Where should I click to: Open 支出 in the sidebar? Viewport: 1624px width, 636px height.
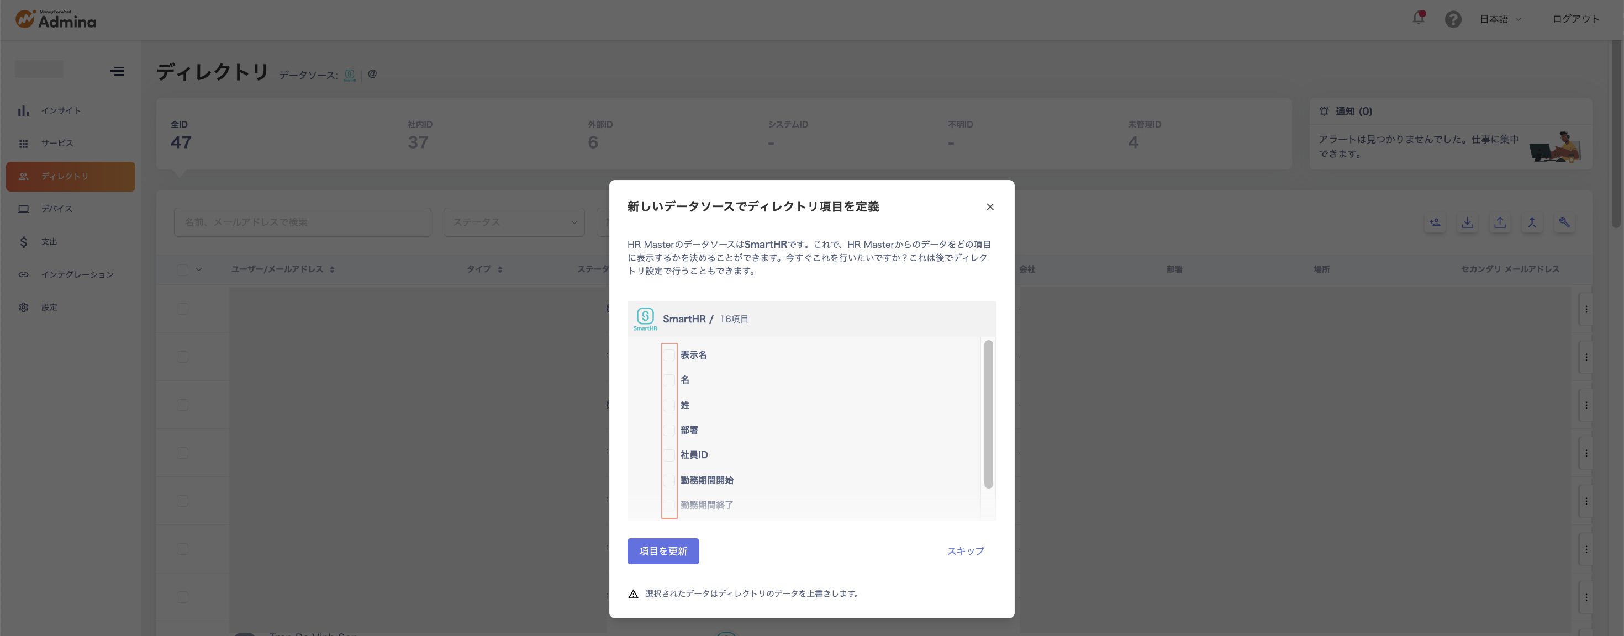coord(71,241)
